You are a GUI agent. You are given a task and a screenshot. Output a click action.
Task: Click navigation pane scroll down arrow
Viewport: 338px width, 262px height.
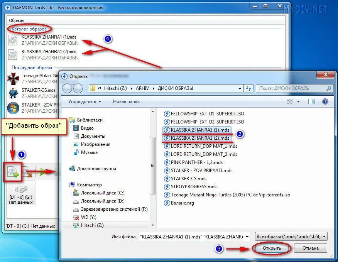tap(153, 226)
